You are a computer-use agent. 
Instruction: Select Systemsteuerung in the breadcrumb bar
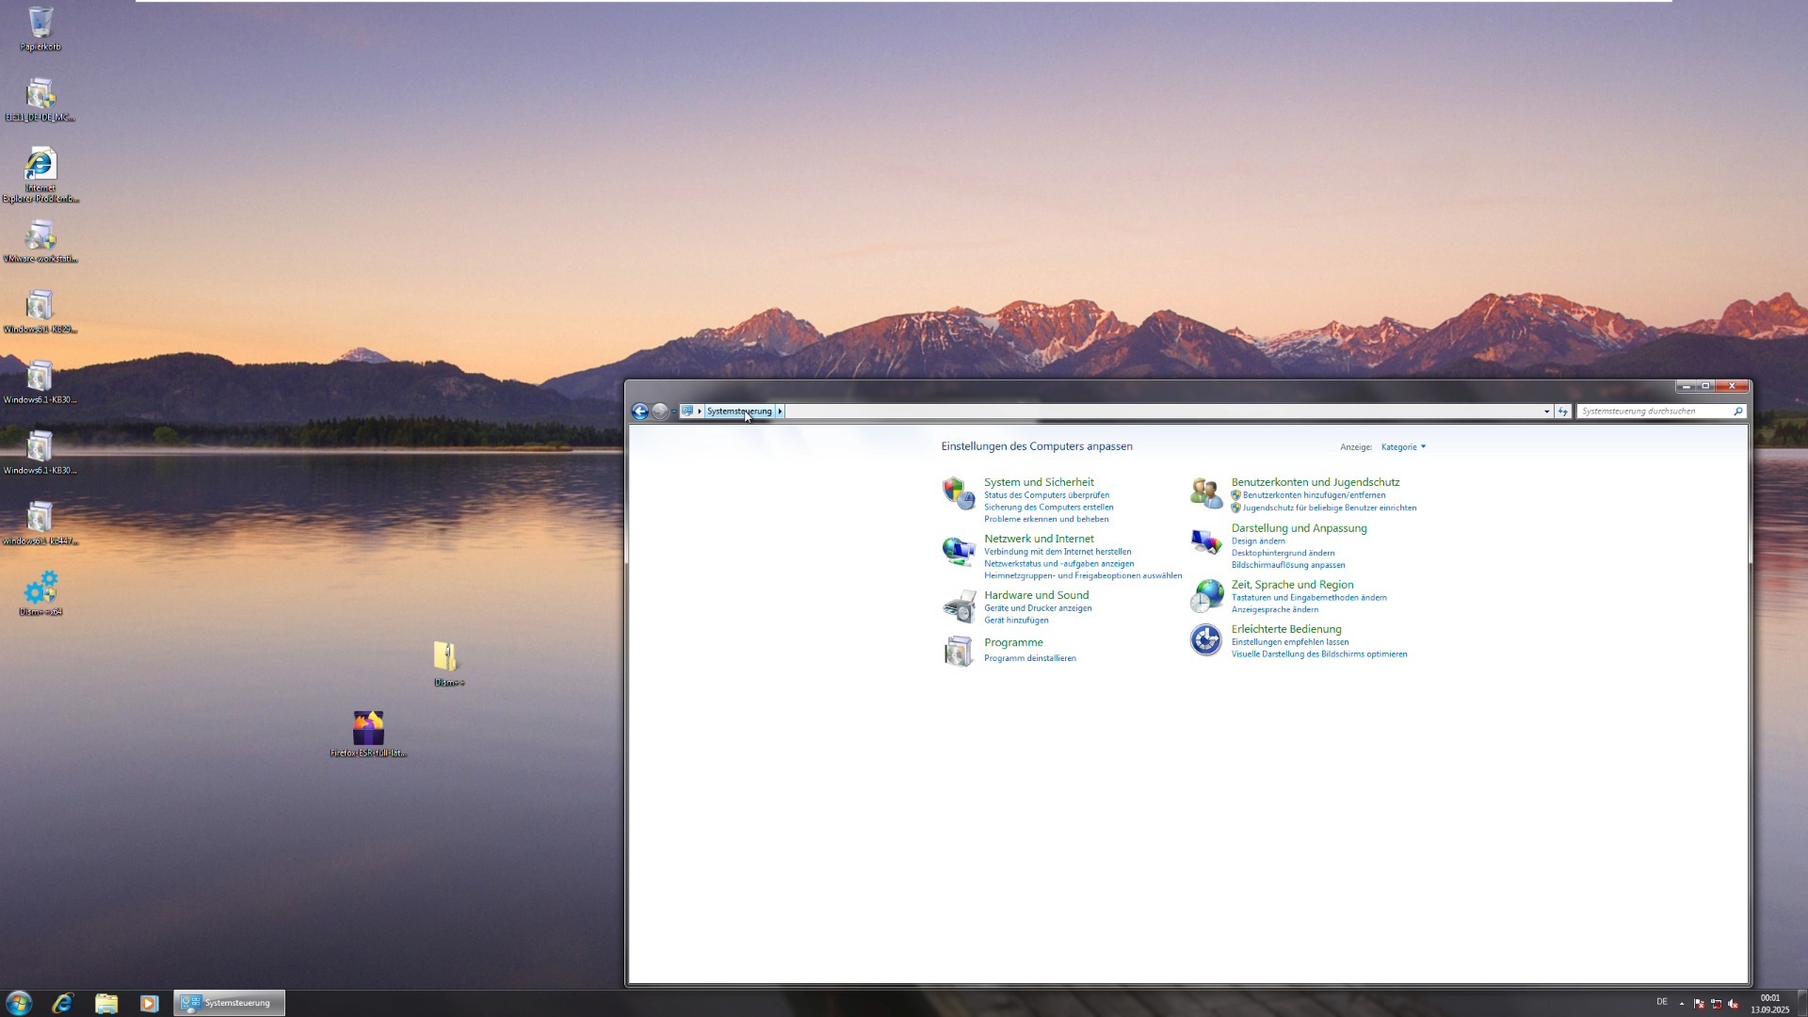(740, 411)
